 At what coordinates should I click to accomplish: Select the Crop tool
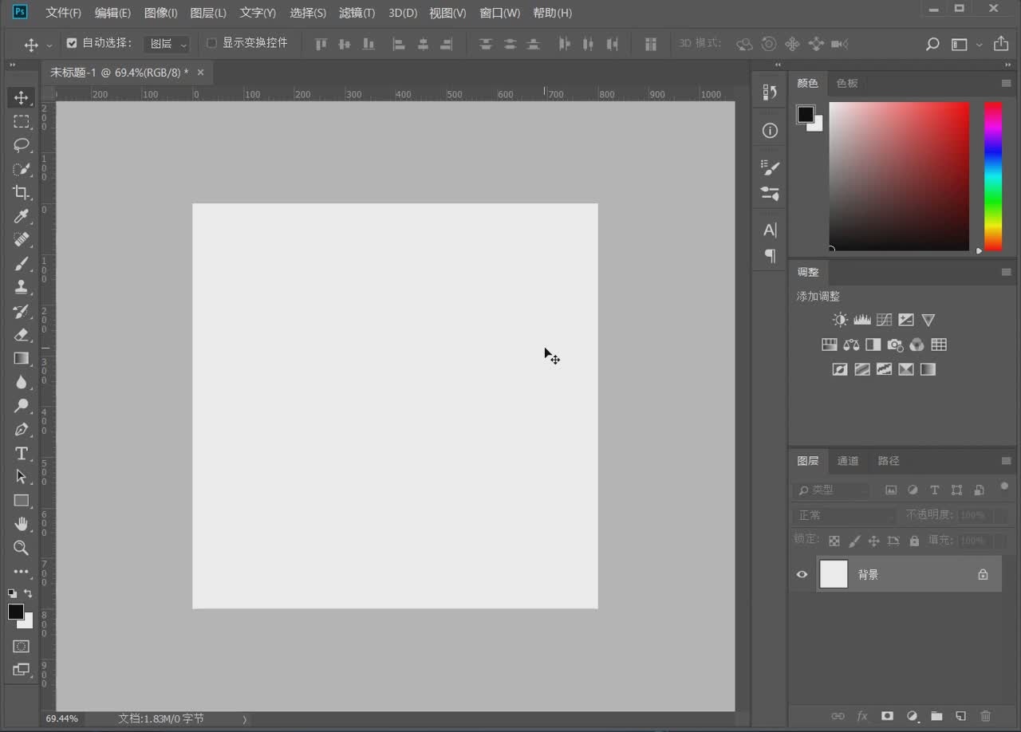(x=22, y=192)
